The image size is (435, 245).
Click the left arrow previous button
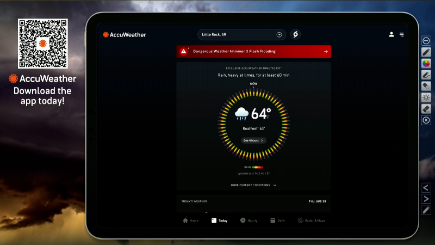[426, 188]
